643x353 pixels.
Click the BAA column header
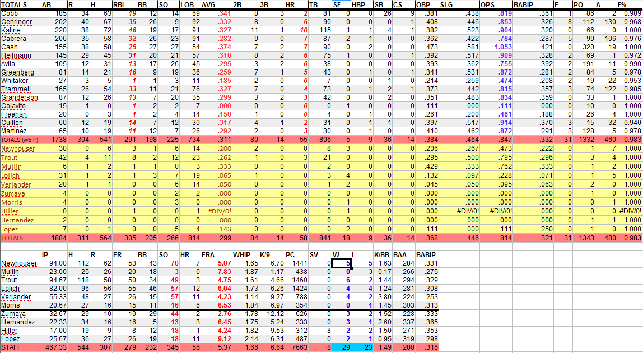pos(403,255)
